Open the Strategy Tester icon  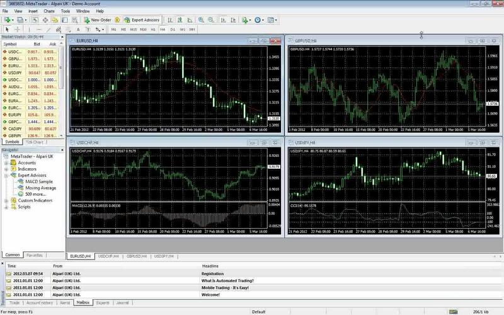[x=75, y=20]
